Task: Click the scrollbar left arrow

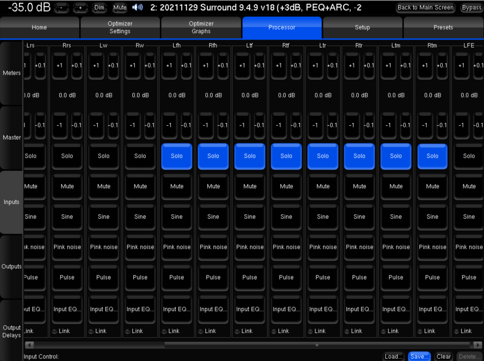Action: pyautogui.click(x=29, y=345)
